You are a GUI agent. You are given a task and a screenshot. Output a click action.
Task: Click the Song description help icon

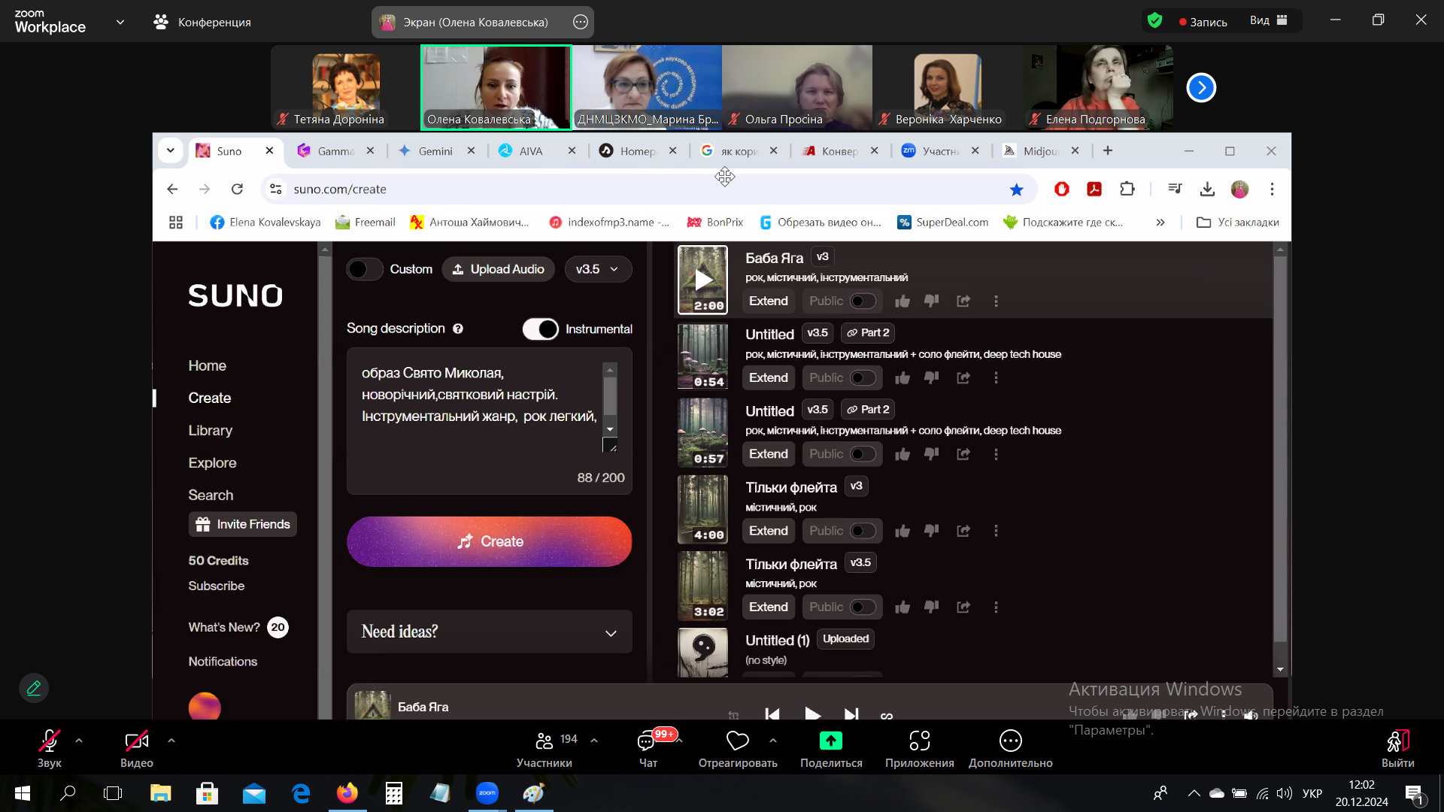pos(458,329)
